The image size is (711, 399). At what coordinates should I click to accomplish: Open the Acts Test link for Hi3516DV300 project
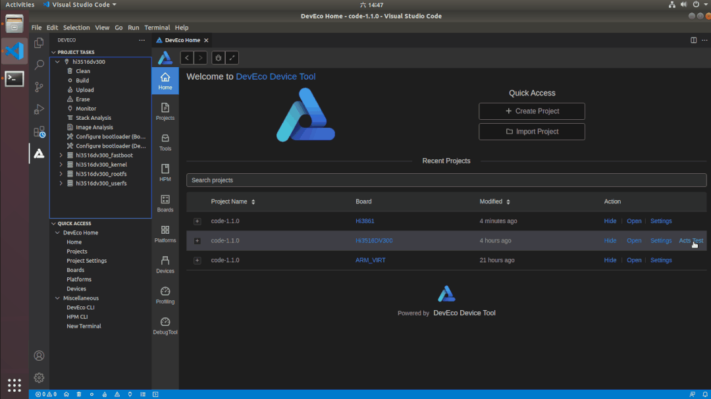click(690, 240)
